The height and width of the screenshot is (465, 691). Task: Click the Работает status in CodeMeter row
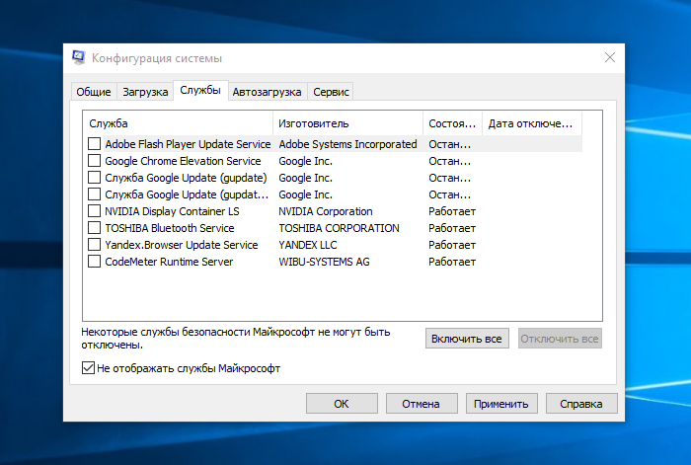tap(452, 262)
